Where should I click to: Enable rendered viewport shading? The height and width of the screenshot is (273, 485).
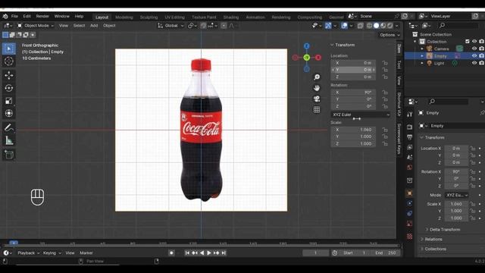390,26
